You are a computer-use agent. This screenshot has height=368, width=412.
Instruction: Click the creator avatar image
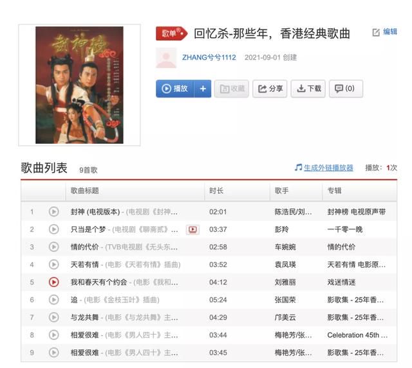click(166, 58)
